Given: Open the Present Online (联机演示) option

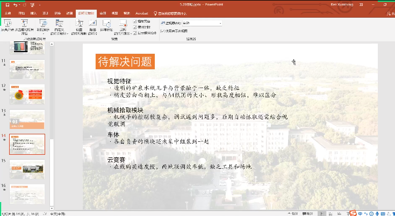Looking at the screenshot, I should point(44,26).
